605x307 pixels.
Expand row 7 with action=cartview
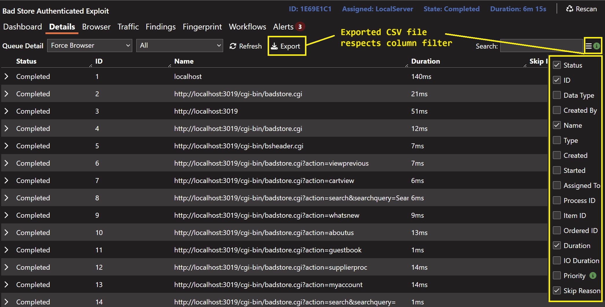(x=6, y=181)
